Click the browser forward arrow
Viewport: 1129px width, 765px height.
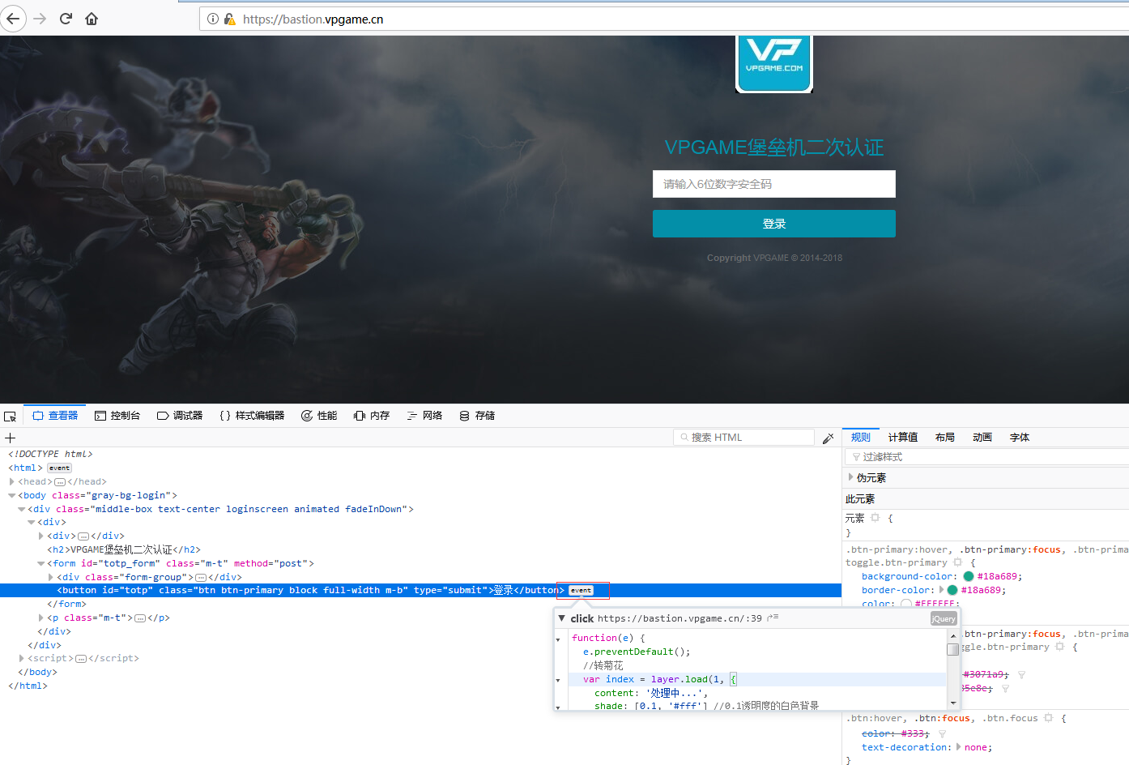click(40, 19)
